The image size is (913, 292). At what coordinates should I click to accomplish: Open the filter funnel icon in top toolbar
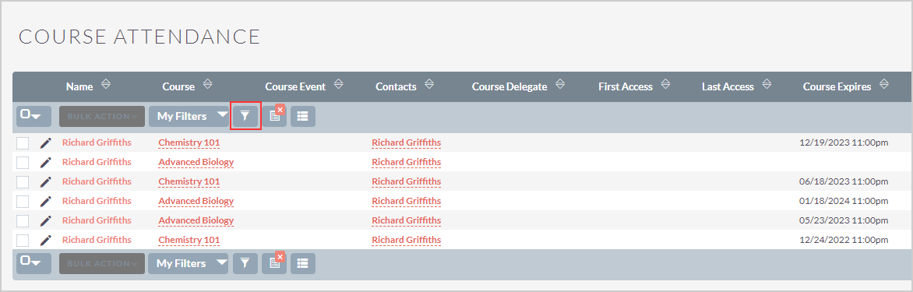pyautogui.click(x=245, y=116)
